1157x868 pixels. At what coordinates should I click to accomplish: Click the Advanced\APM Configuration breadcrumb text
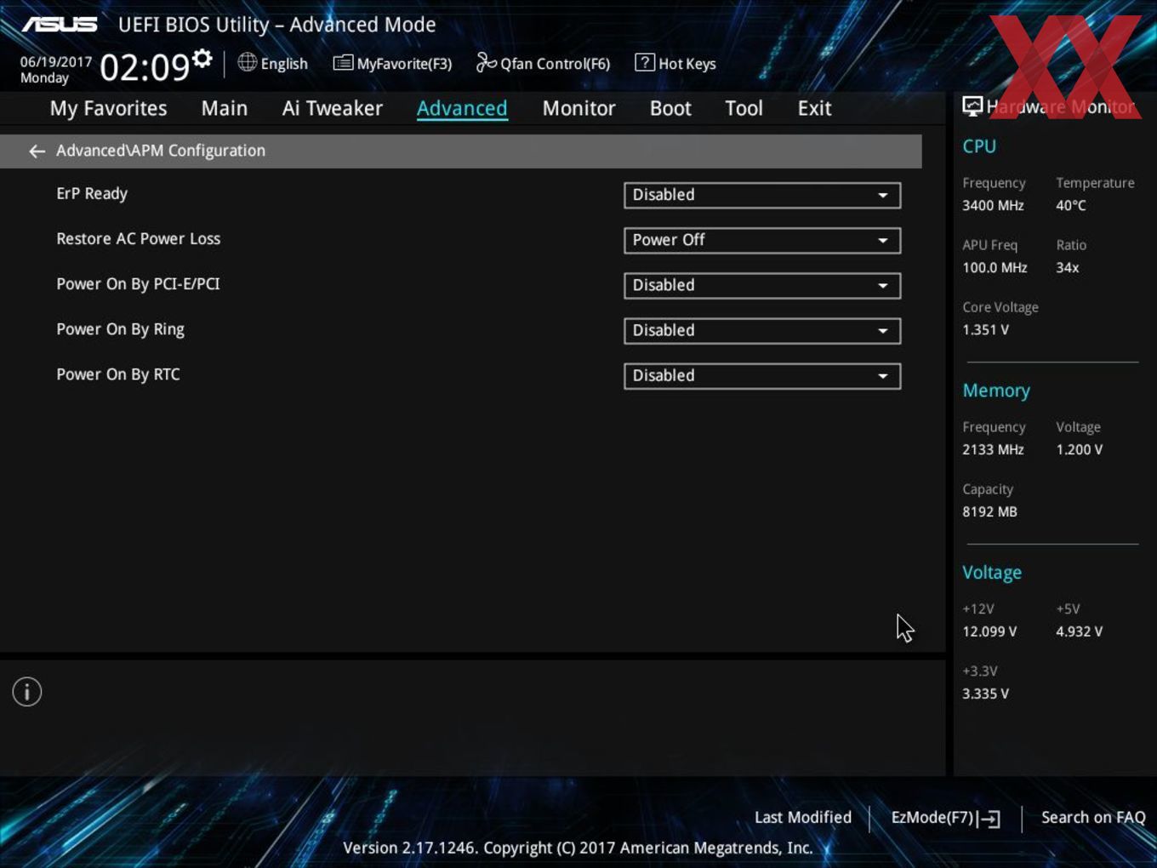[161, 151]
